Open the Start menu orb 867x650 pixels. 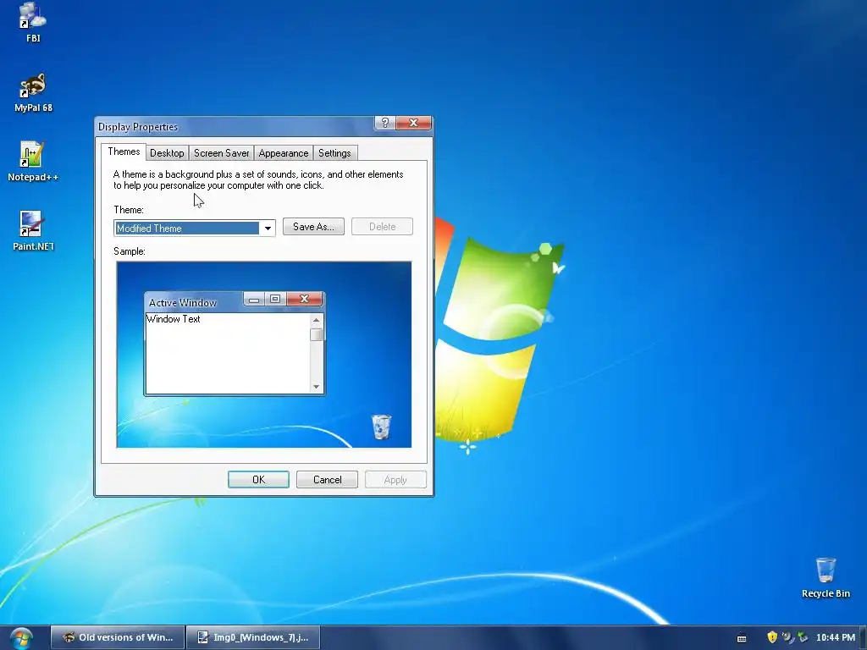pos(21,638)
